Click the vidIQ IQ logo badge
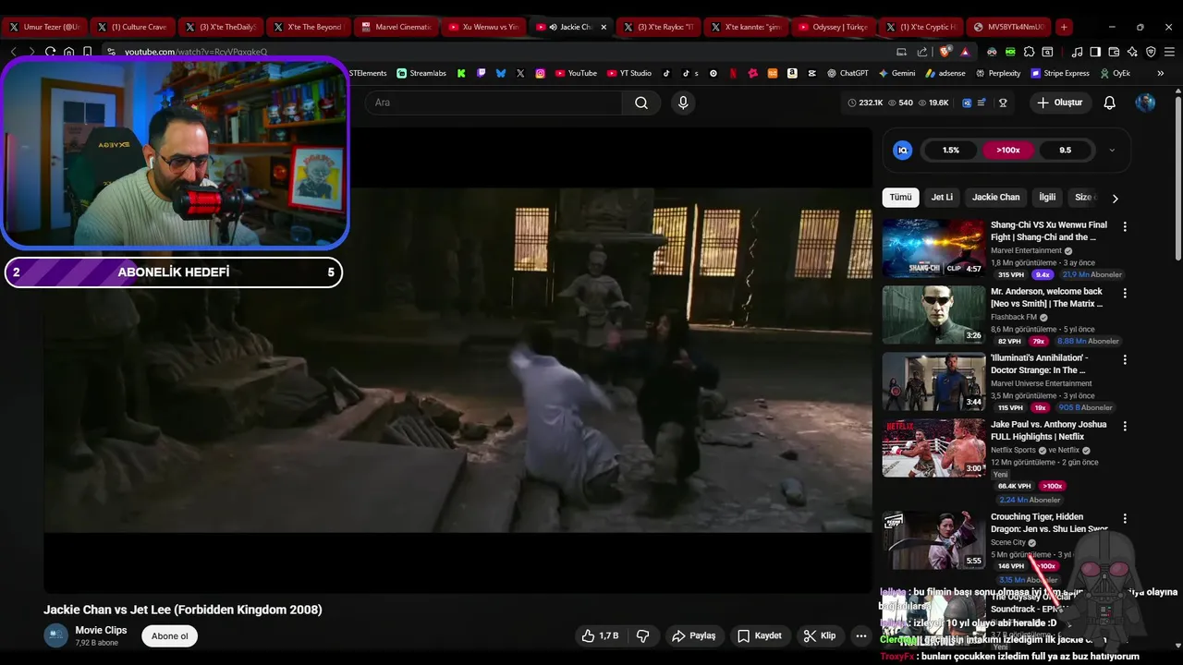Screen dimensions: 1183x665 pos(903,150)
